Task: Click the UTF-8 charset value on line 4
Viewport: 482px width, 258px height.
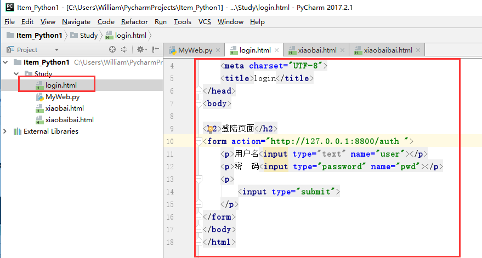Action: click(305, 66)
